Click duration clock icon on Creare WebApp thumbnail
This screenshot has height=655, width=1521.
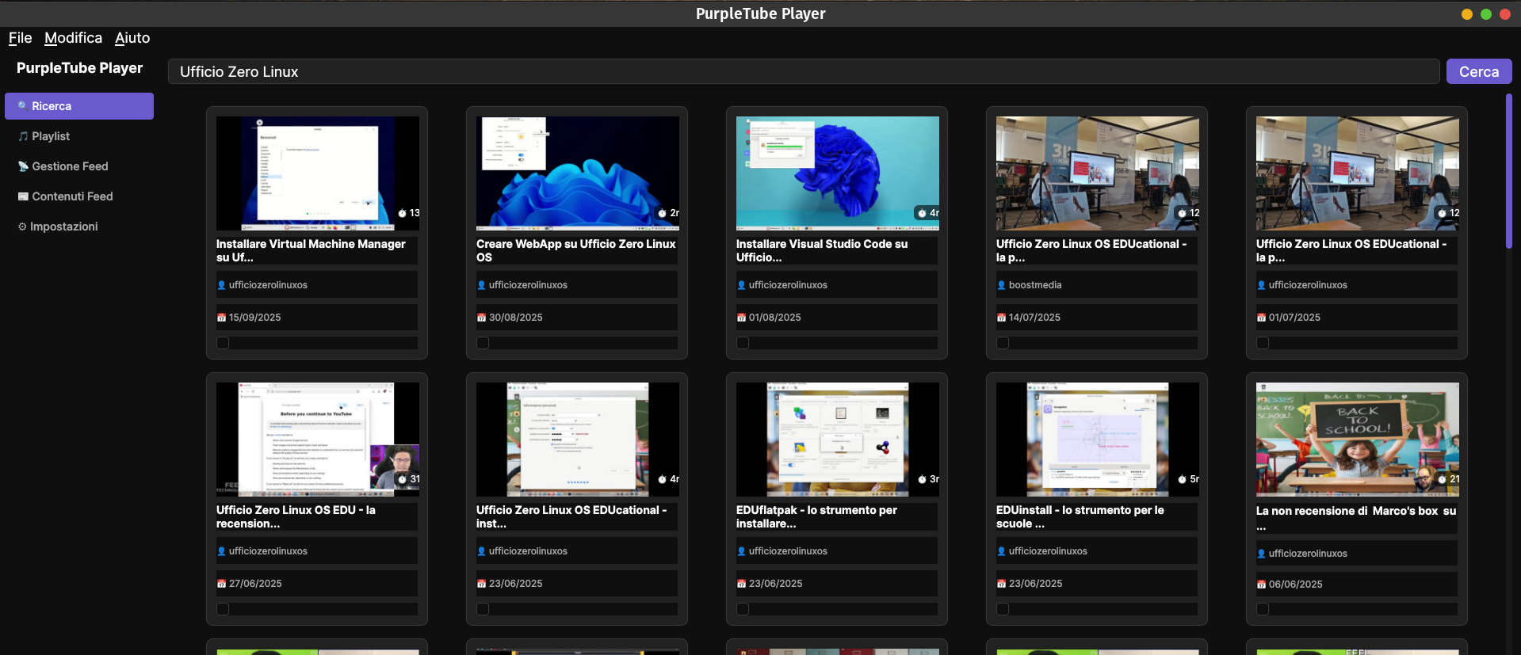662,213
